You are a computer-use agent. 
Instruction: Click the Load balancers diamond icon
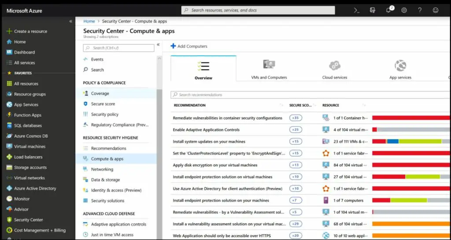pos(9,157)
